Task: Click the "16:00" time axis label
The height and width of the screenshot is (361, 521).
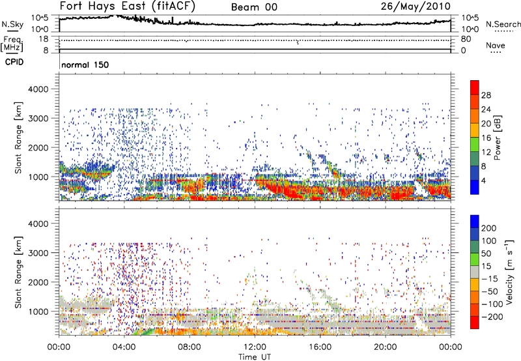Action: [x=320, y=347]
